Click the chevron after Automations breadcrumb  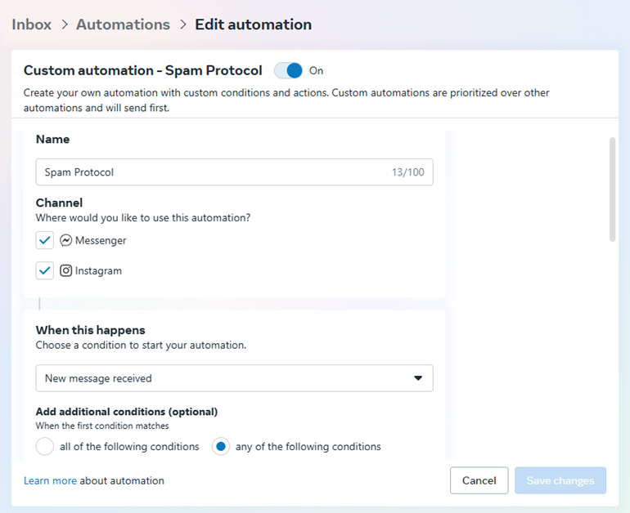coord(182,25)
